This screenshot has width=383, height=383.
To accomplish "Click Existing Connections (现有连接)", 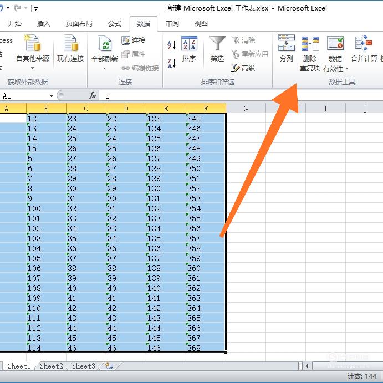I will 70,49.
